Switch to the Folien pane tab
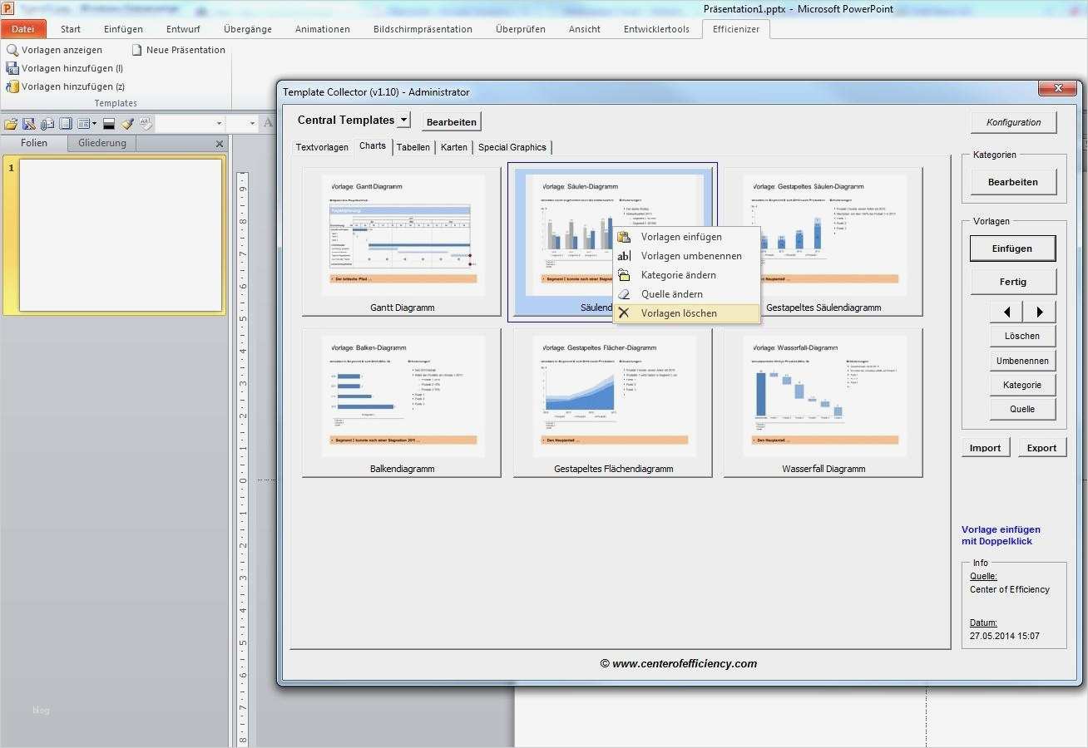The height and width of the screenshot is (748, 1088). coord(34,143)
